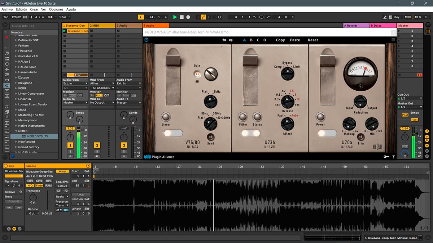Flip the Send toggle switch on V76/80
The image size is (433, 243).
point(210,137)
